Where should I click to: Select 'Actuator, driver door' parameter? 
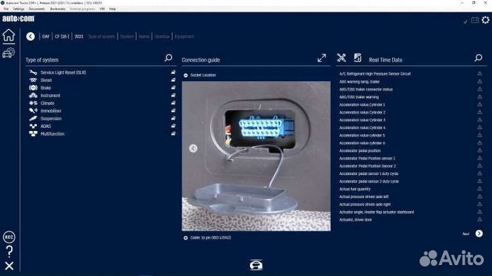pyautogui.click(x=355, y=219)
